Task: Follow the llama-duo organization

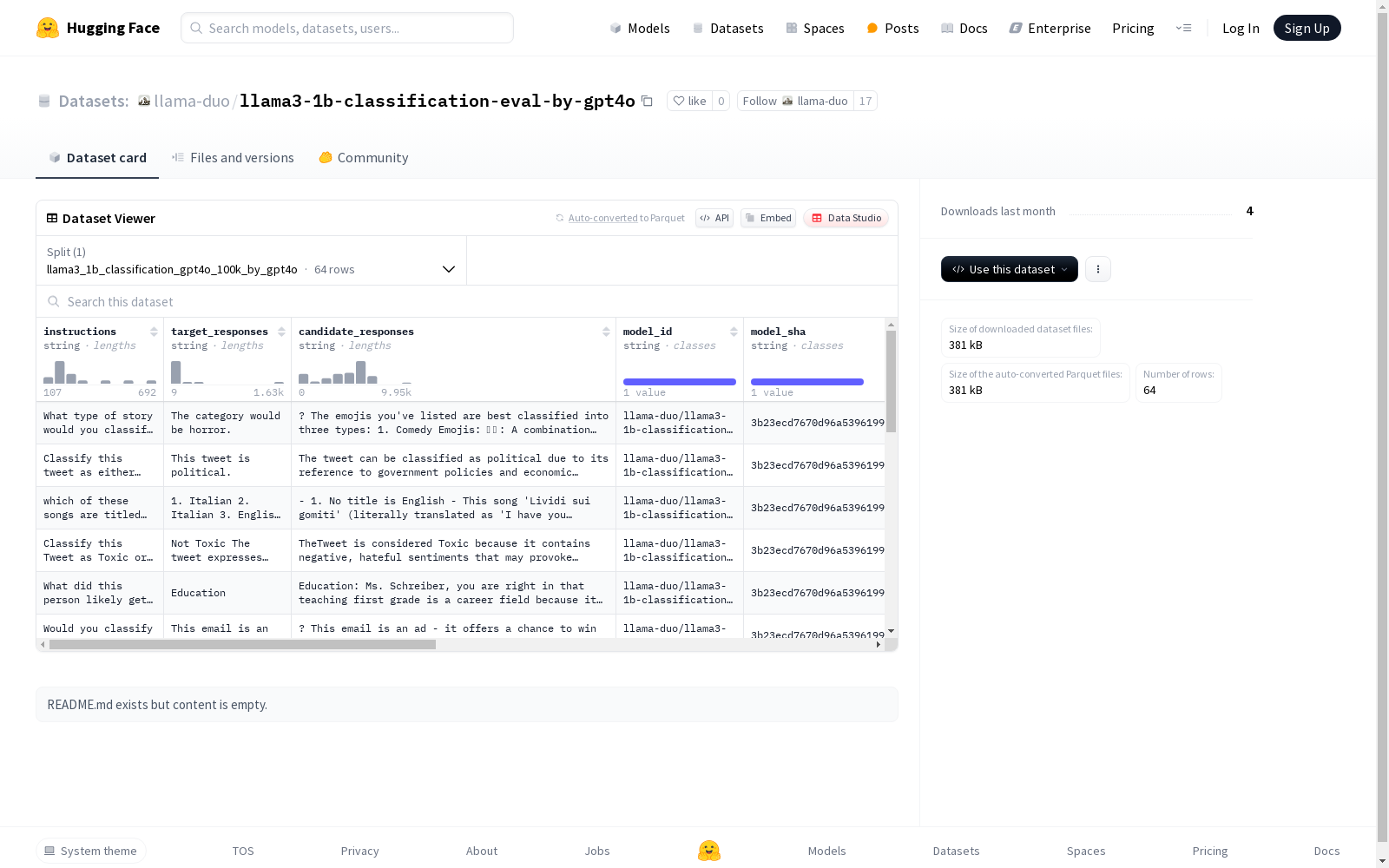Action: [x=795, y=101]
